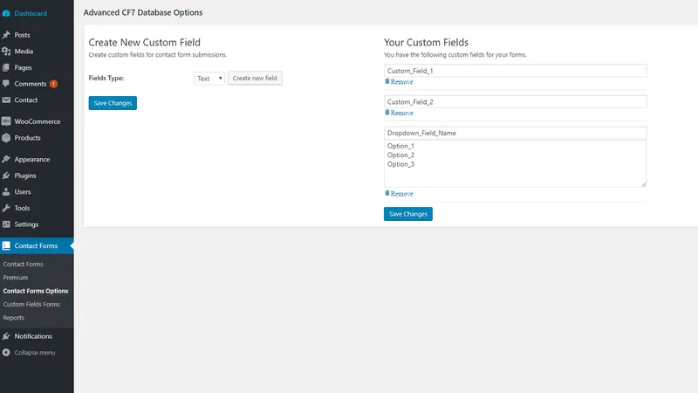Click the Custom_Field_2 name input
The width and height of the screenshot is (698, 393).
(x=516, y=101)
